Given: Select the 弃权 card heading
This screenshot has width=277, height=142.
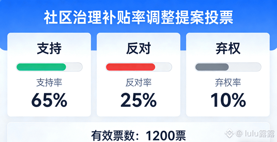Looking at the screenshot, I should pos(228,49).
